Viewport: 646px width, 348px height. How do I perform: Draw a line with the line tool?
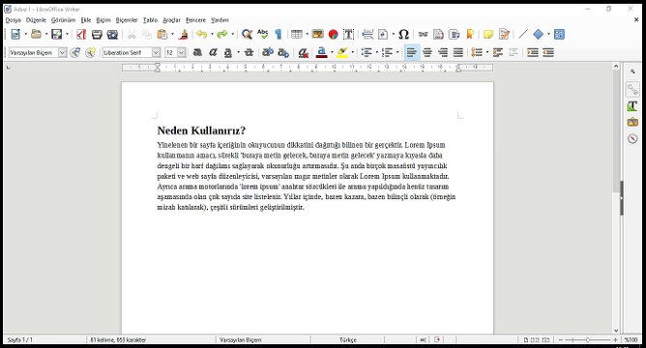[x=523, y=34]
